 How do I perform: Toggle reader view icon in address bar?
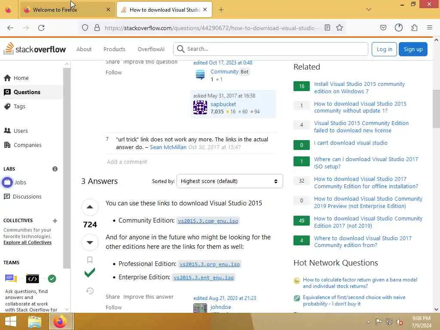click(x=327, y=27)
